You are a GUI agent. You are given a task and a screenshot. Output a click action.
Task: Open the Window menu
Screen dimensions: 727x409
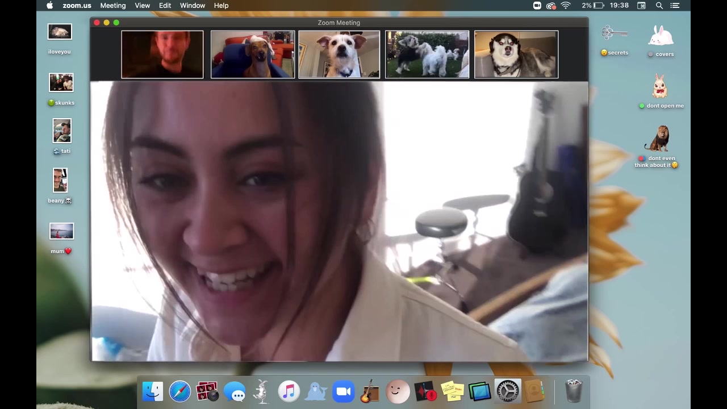pyautogui.click(x=193, y=6)
